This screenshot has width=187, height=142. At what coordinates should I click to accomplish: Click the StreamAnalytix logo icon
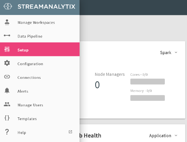[8, 6]
